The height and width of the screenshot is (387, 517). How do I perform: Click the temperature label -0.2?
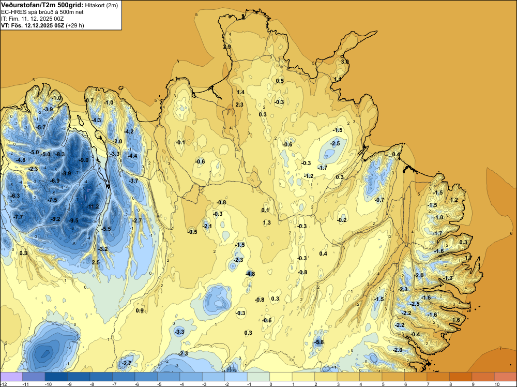pos(342,220)
